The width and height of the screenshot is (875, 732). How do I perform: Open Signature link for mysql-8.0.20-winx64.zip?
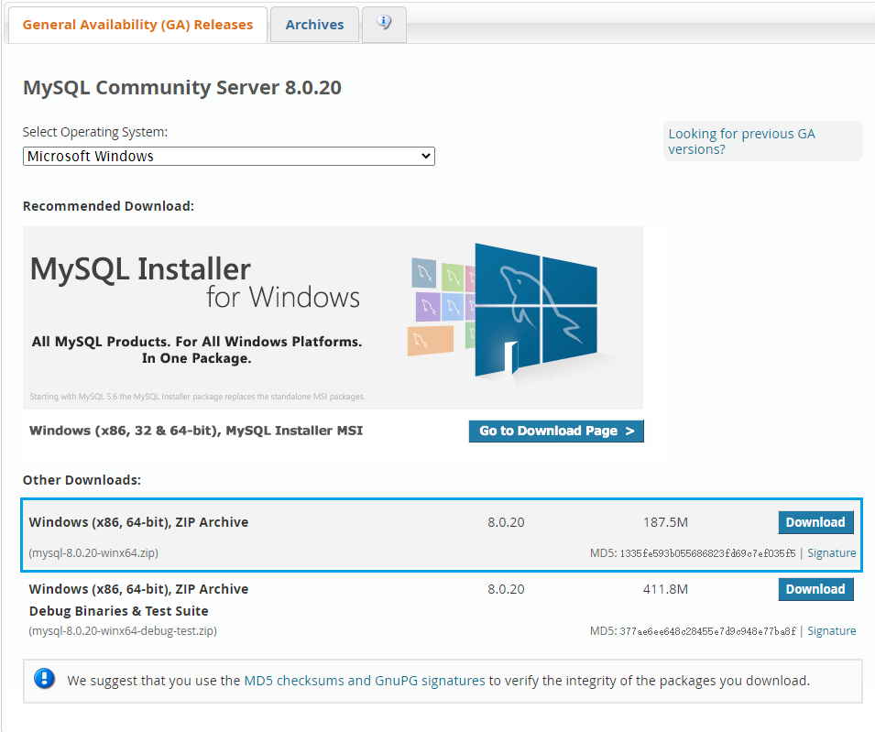click(x=831, y=553)
